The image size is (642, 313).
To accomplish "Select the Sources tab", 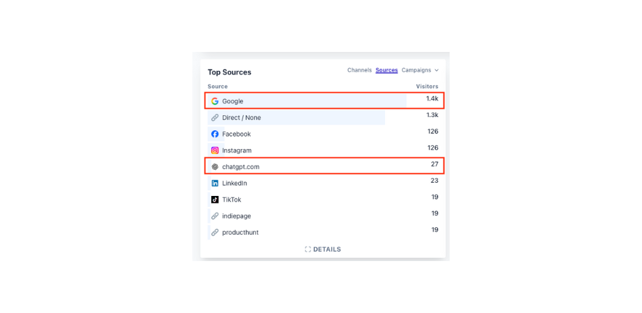I will 387,70.
